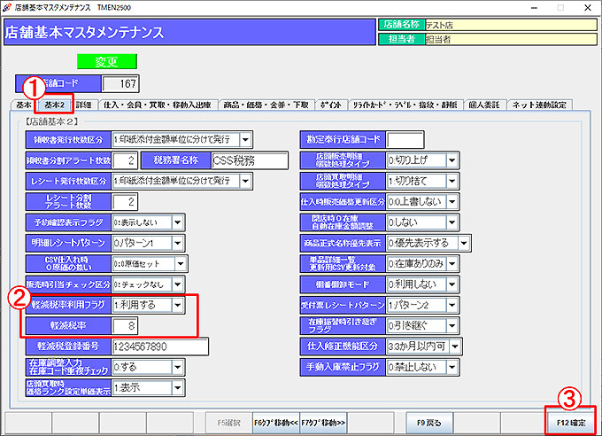Expand the 商品正式名称優先表示 dropdown
This screenshot has height=436, width=602.
[465, 243]
